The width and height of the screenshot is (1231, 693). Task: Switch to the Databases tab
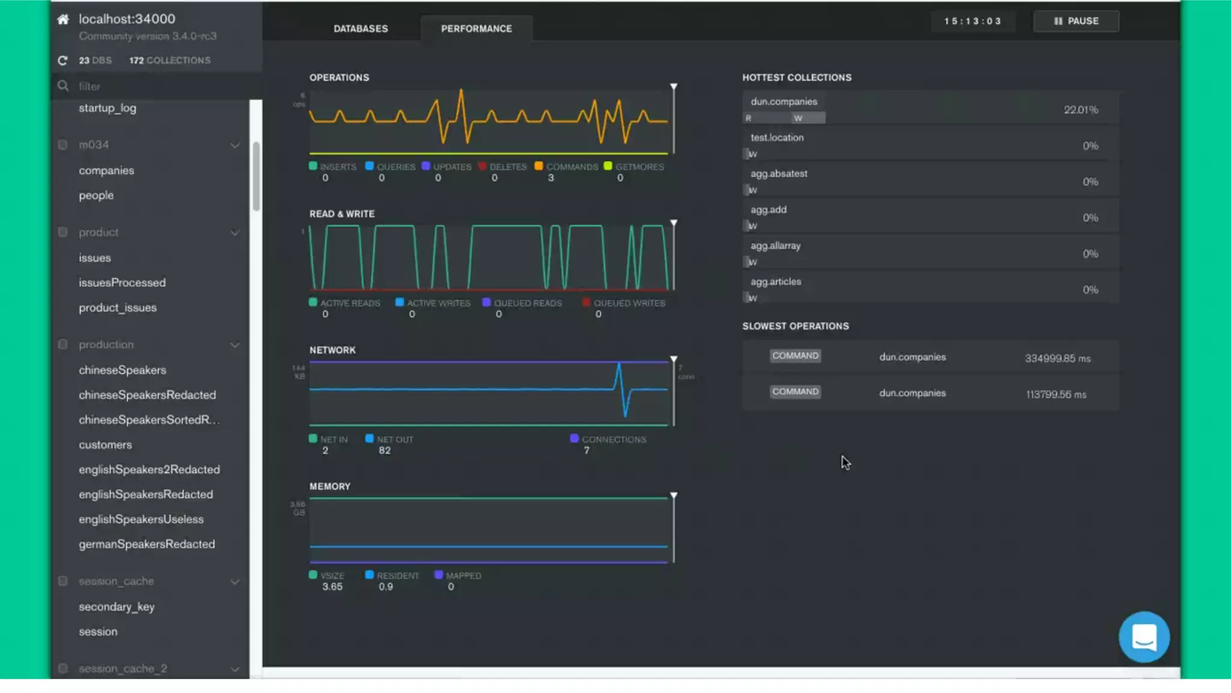(x=361, y=28)
